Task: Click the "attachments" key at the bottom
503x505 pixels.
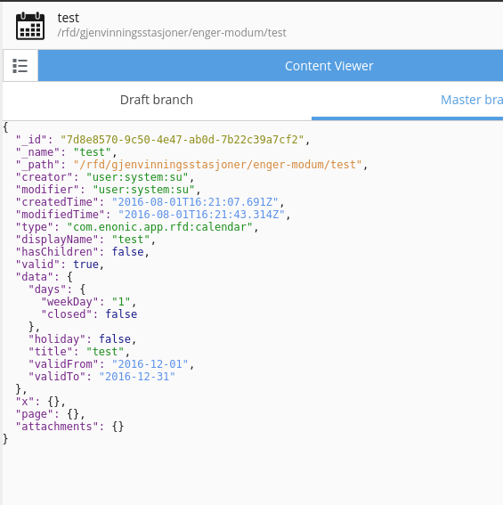Action: click(57, 427)
